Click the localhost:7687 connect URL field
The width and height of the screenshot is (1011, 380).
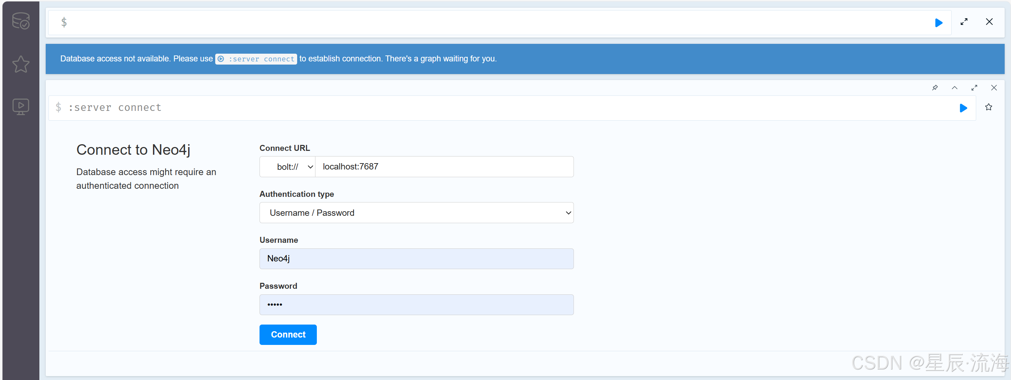[444, 167]
